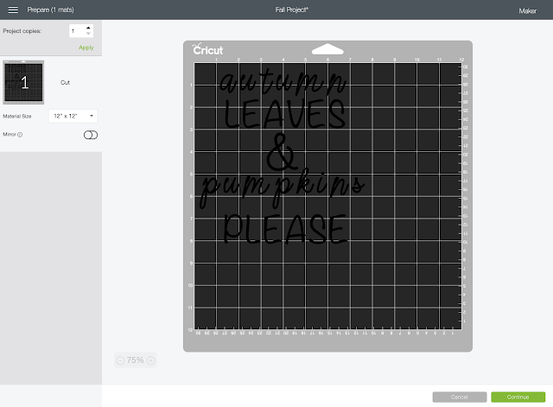Click the Cut label beside mat thumbnail
This screenshot has width=553, height=407.
point(66,83)
